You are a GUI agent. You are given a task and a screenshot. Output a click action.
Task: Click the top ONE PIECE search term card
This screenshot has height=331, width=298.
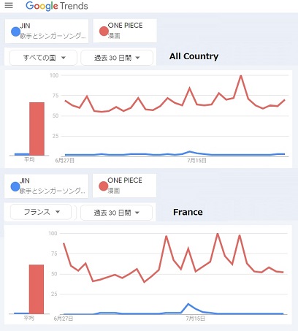coord(125,31)
